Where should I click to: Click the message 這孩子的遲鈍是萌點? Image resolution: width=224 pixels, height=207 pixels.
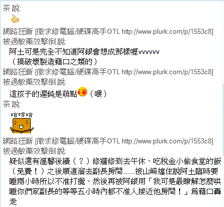click(43, 93)
